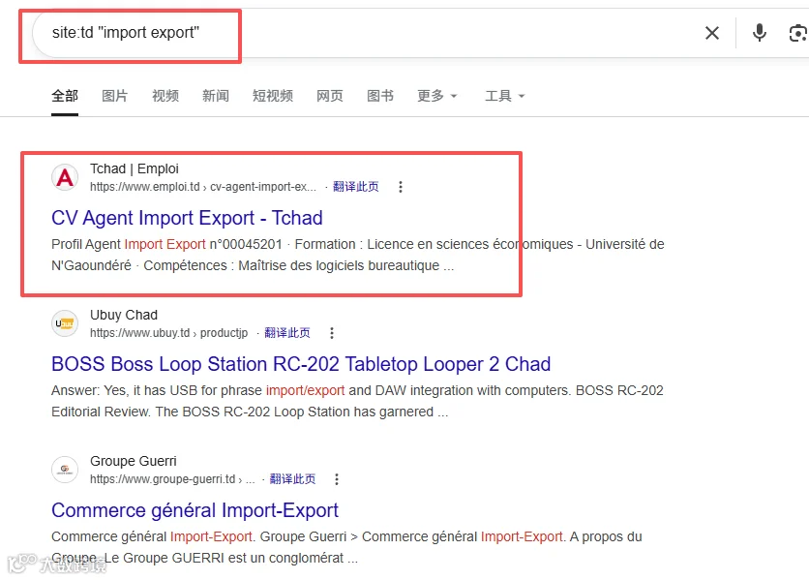This screenshot has height=580, width=809.
Task: Open Commerce général Import-Export result
Action: click(195, 510)
